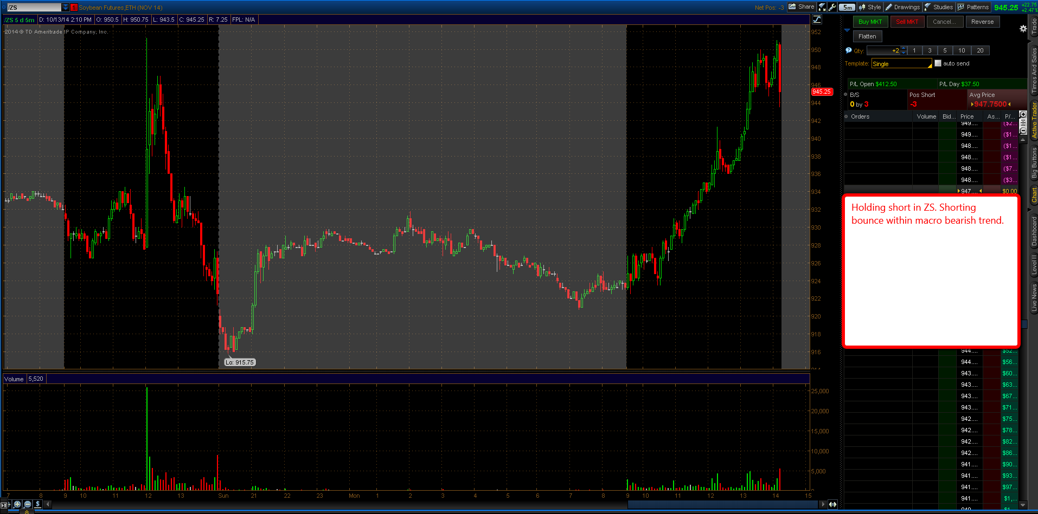Click the chart scroll left arrow

click(48, 504)
